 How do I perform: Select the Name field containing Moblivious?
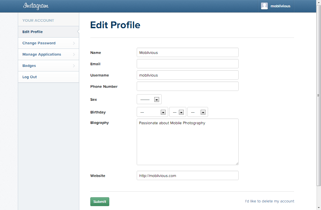pyautogui.click(x=187, y=52)
